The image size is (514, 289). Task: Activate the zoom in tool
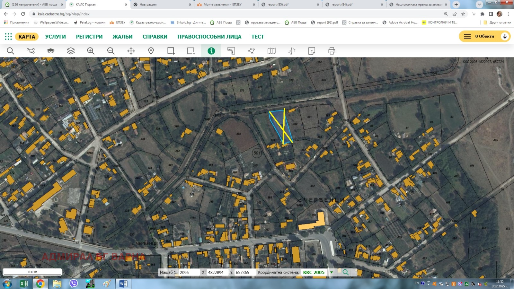(x=90, y=50)
